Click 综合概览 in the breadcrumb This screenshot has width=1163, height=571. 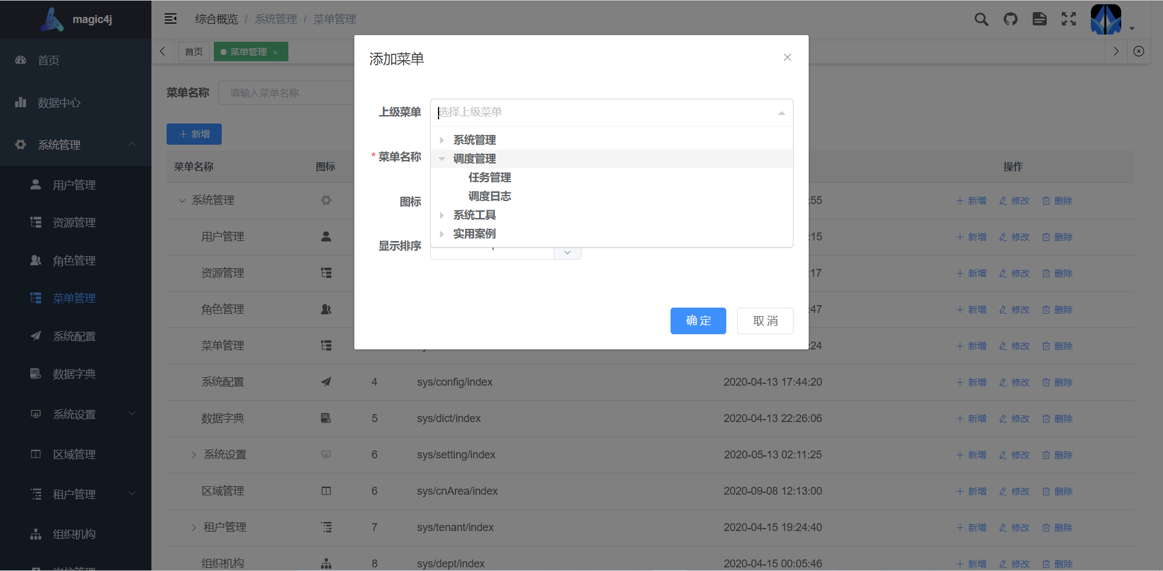pos(216,19)
